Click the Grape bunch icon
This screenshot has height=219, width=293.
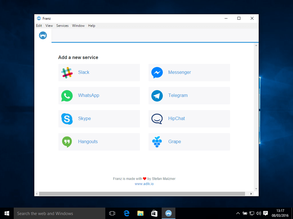point(157,142)
